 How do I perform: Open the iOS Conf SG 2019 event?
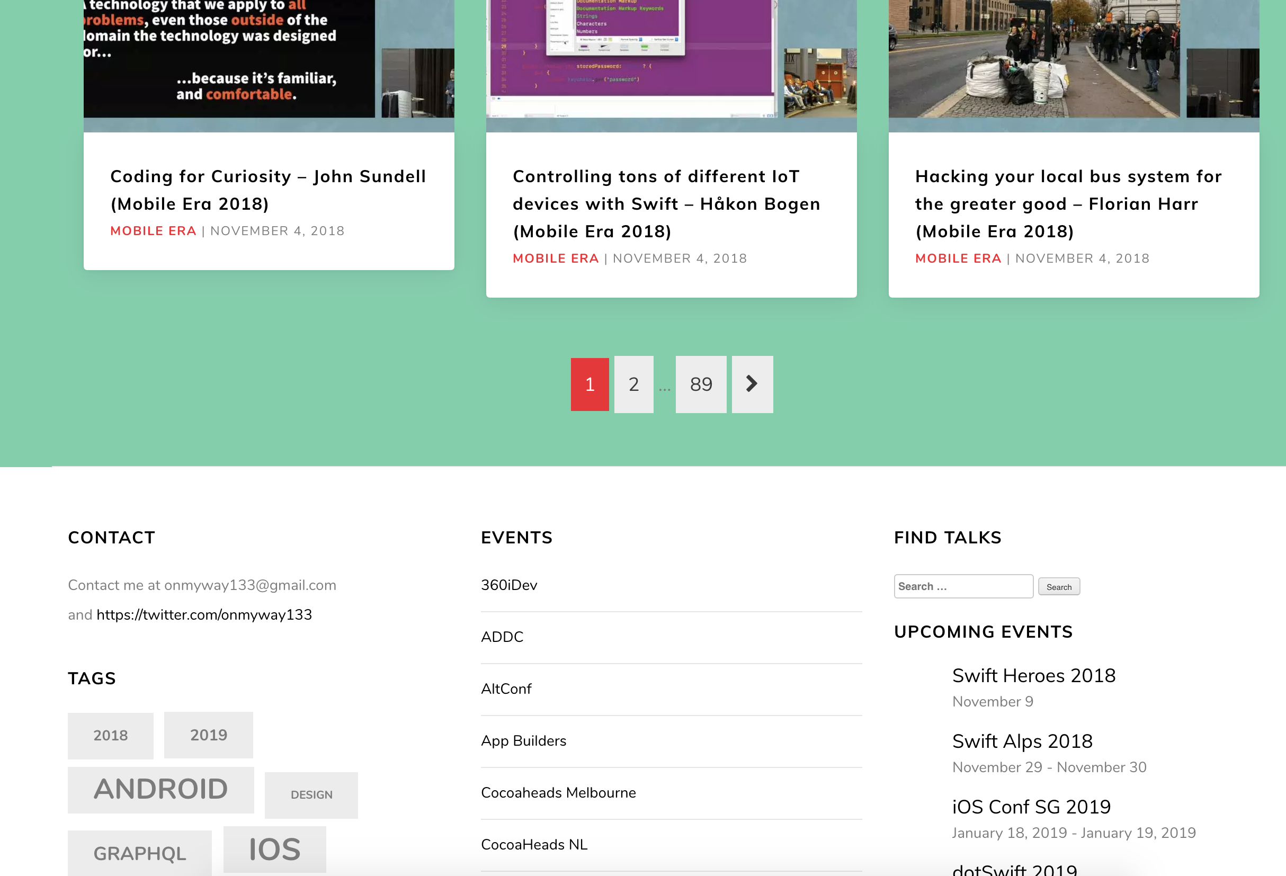tap(1030, 806)
